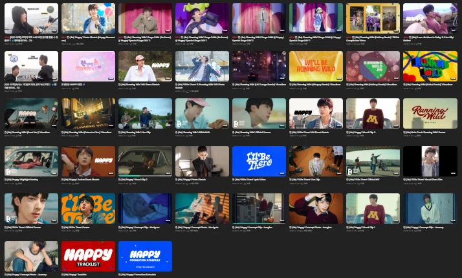The height and width of the screenshot is (278, 462).
Task: Open 'RUNNING WILD JIN' snowflake visualizer
Action: [373, 66]
